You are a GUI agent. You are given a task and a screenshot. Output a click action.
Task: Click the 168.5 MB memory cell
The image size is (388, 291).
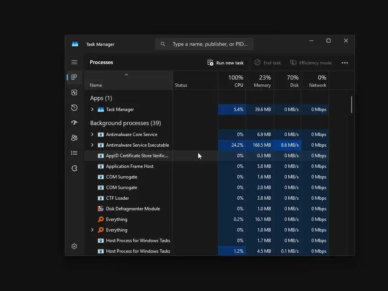(260, 145)
